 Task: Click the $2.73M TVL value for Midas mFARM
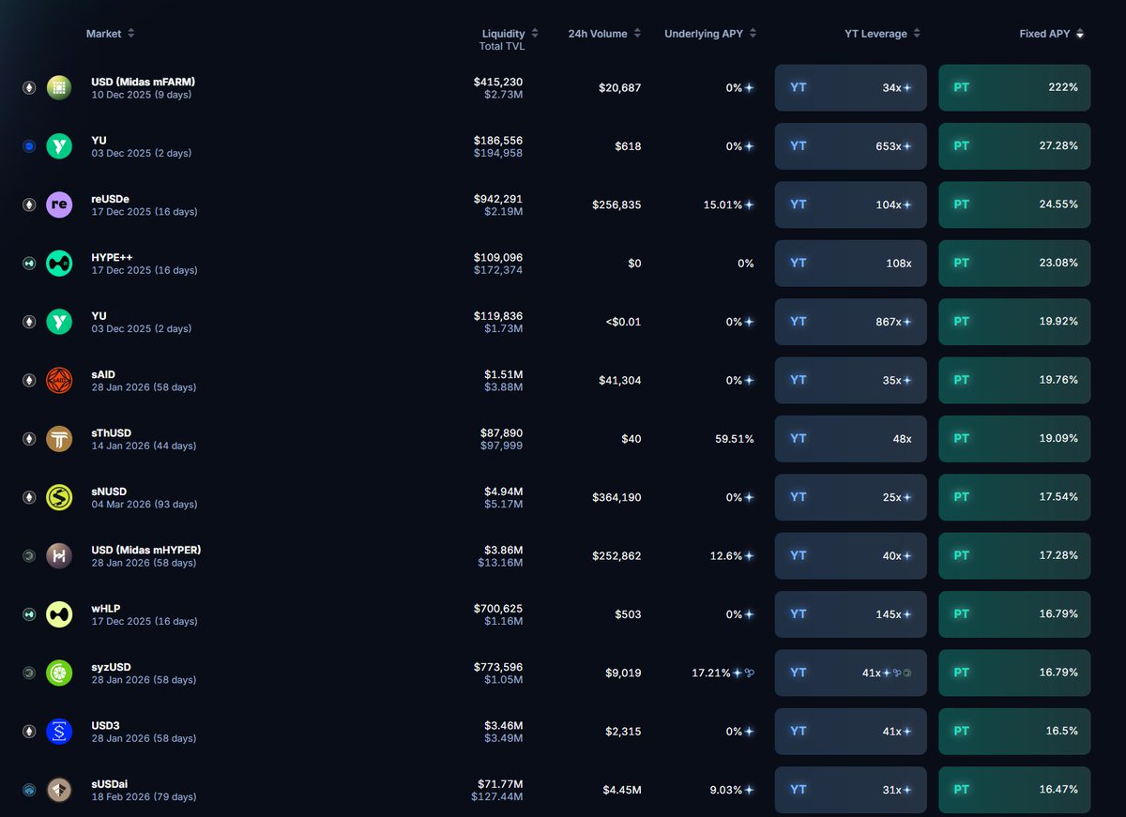pyautogui.click(x=504, y=95)
